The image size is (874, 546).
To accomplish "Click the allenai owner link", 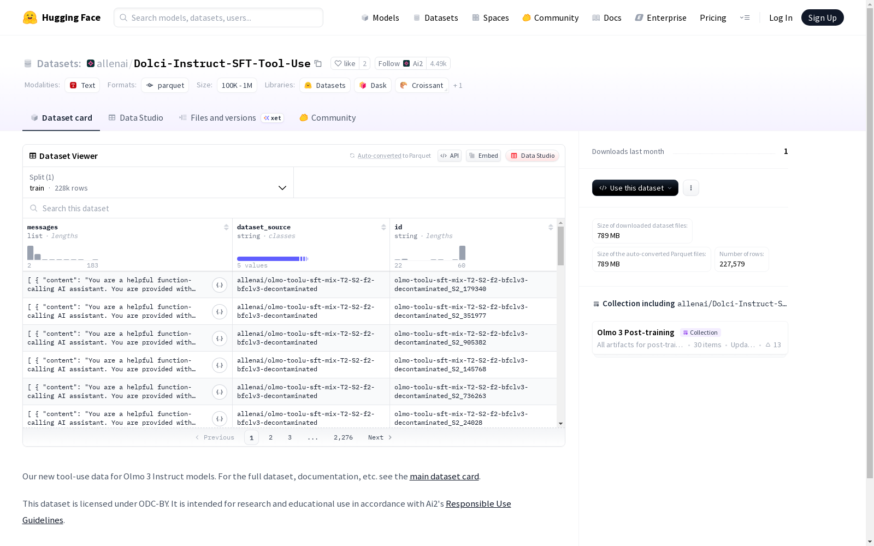I will point(112,63).
